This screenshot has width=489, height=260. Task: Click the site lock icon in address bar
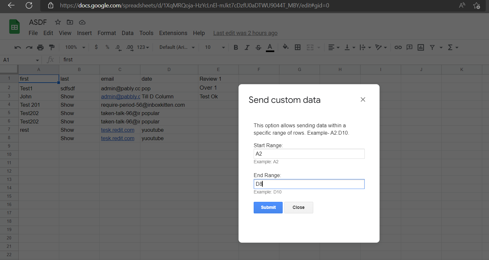tap(50, 5)
